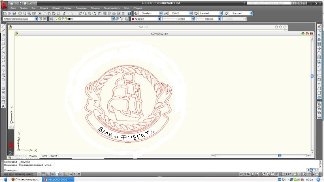Viewport: 324px width, 182px height.
Task: Open the Формат menu
Action: pos(56,8)
